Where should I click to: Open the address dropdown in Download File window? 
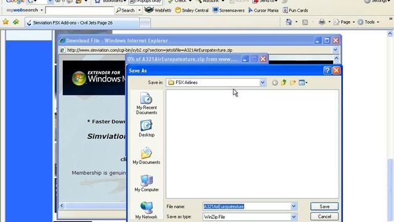click(335, 50)
